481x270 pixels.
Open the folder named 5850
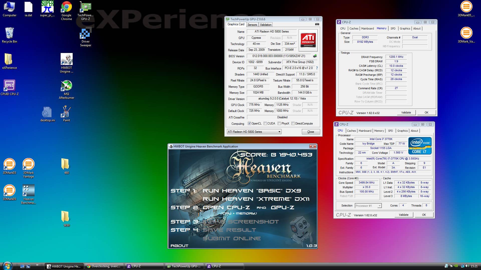(x=65, y=219)
